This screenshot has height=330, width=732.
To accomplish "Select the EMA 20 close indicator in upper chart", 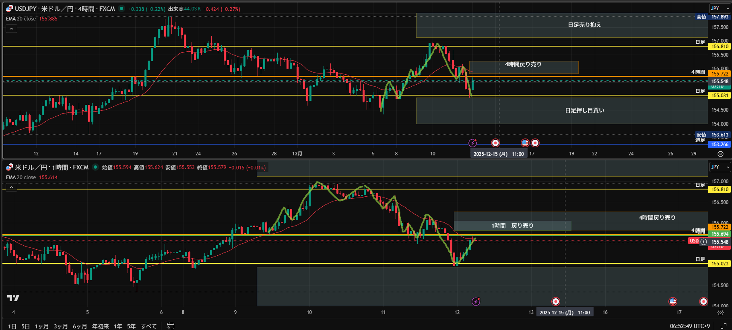I will 21,19.
